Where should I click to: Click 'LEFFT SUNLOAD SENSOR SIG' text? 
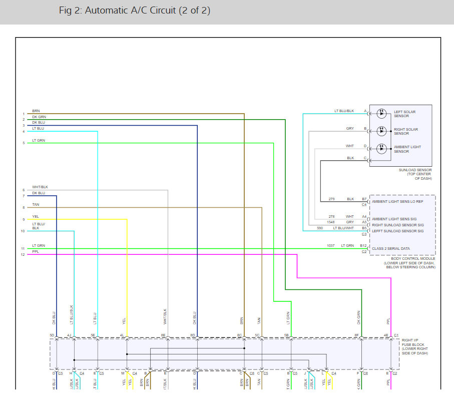coord(397,231)
